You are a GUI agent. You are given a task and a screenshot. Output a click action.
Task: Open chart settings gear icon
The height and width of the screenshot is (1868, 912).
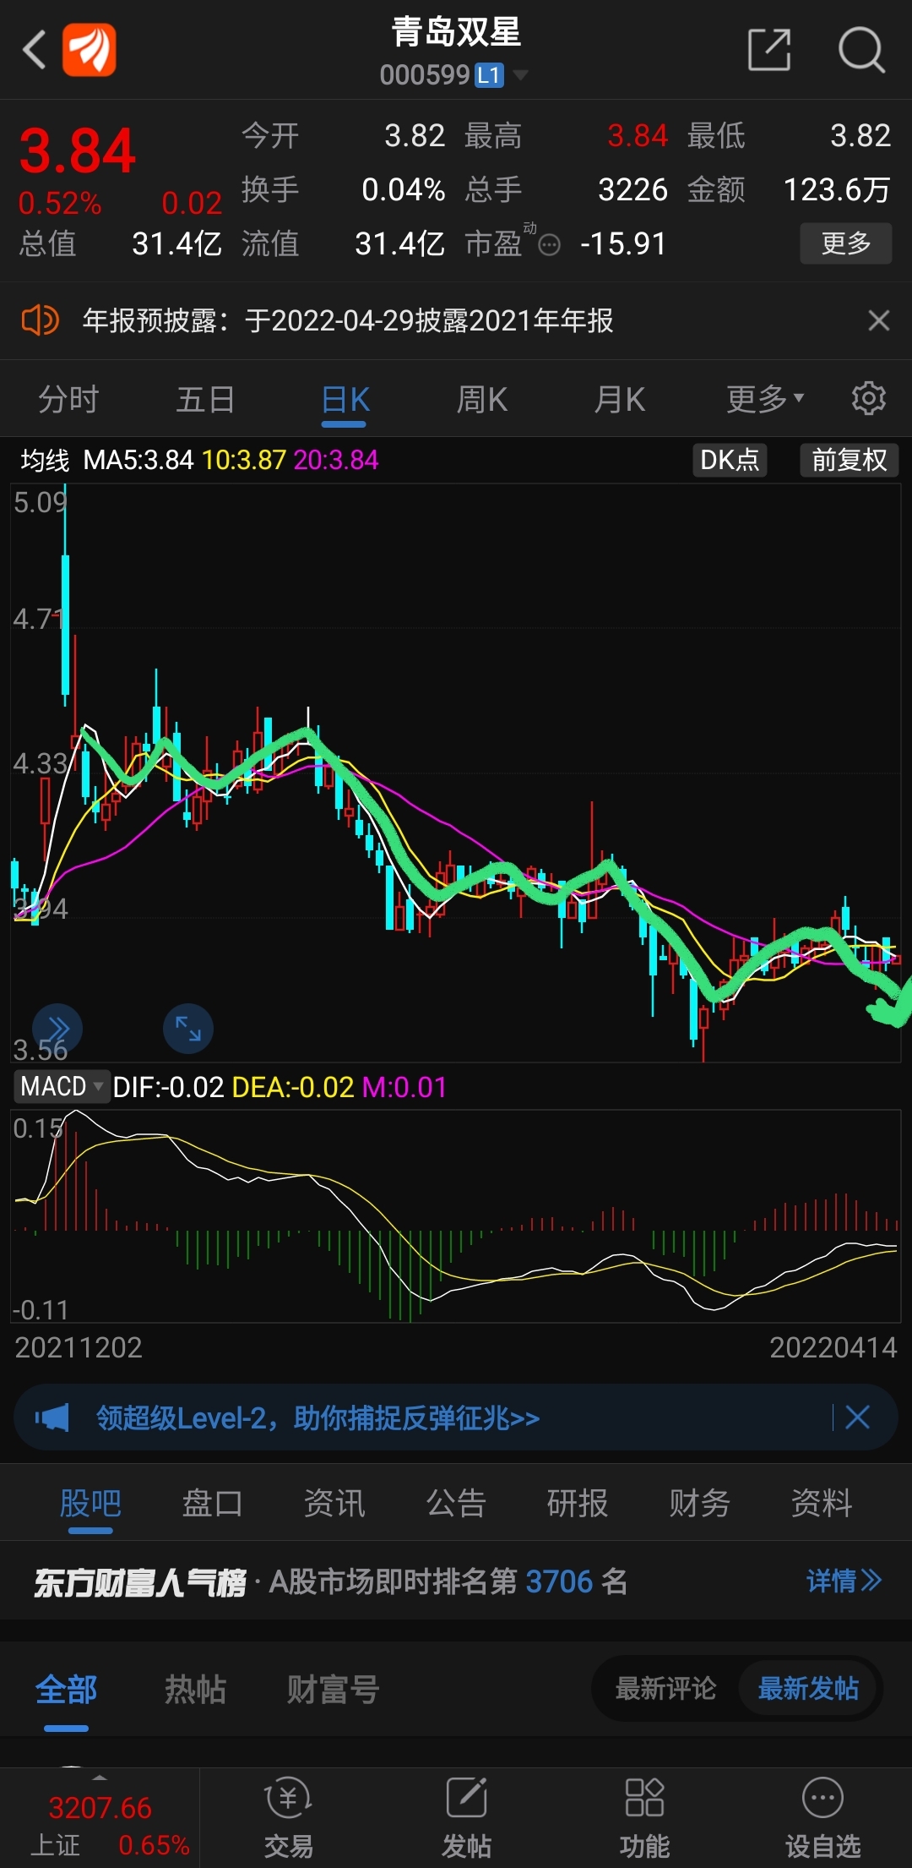[x=868, y=398]
